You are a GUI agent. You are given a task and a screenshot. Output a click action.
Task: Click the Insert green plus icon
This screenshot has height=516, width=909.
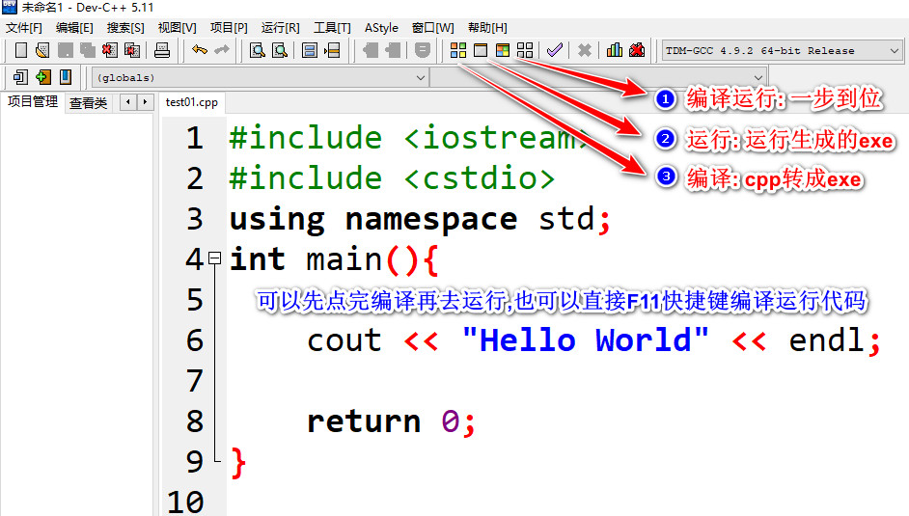pos(42,77)
